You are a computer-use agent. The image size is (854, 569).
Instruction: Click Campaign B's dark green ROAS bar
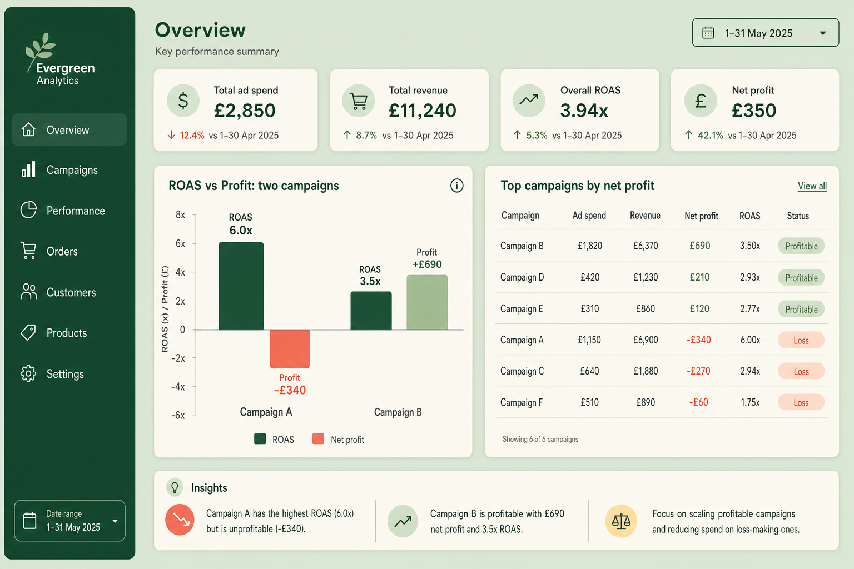click(371, 311)
